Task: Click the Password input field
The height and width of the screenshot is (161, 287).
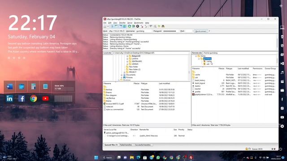Action: point(170,31)
